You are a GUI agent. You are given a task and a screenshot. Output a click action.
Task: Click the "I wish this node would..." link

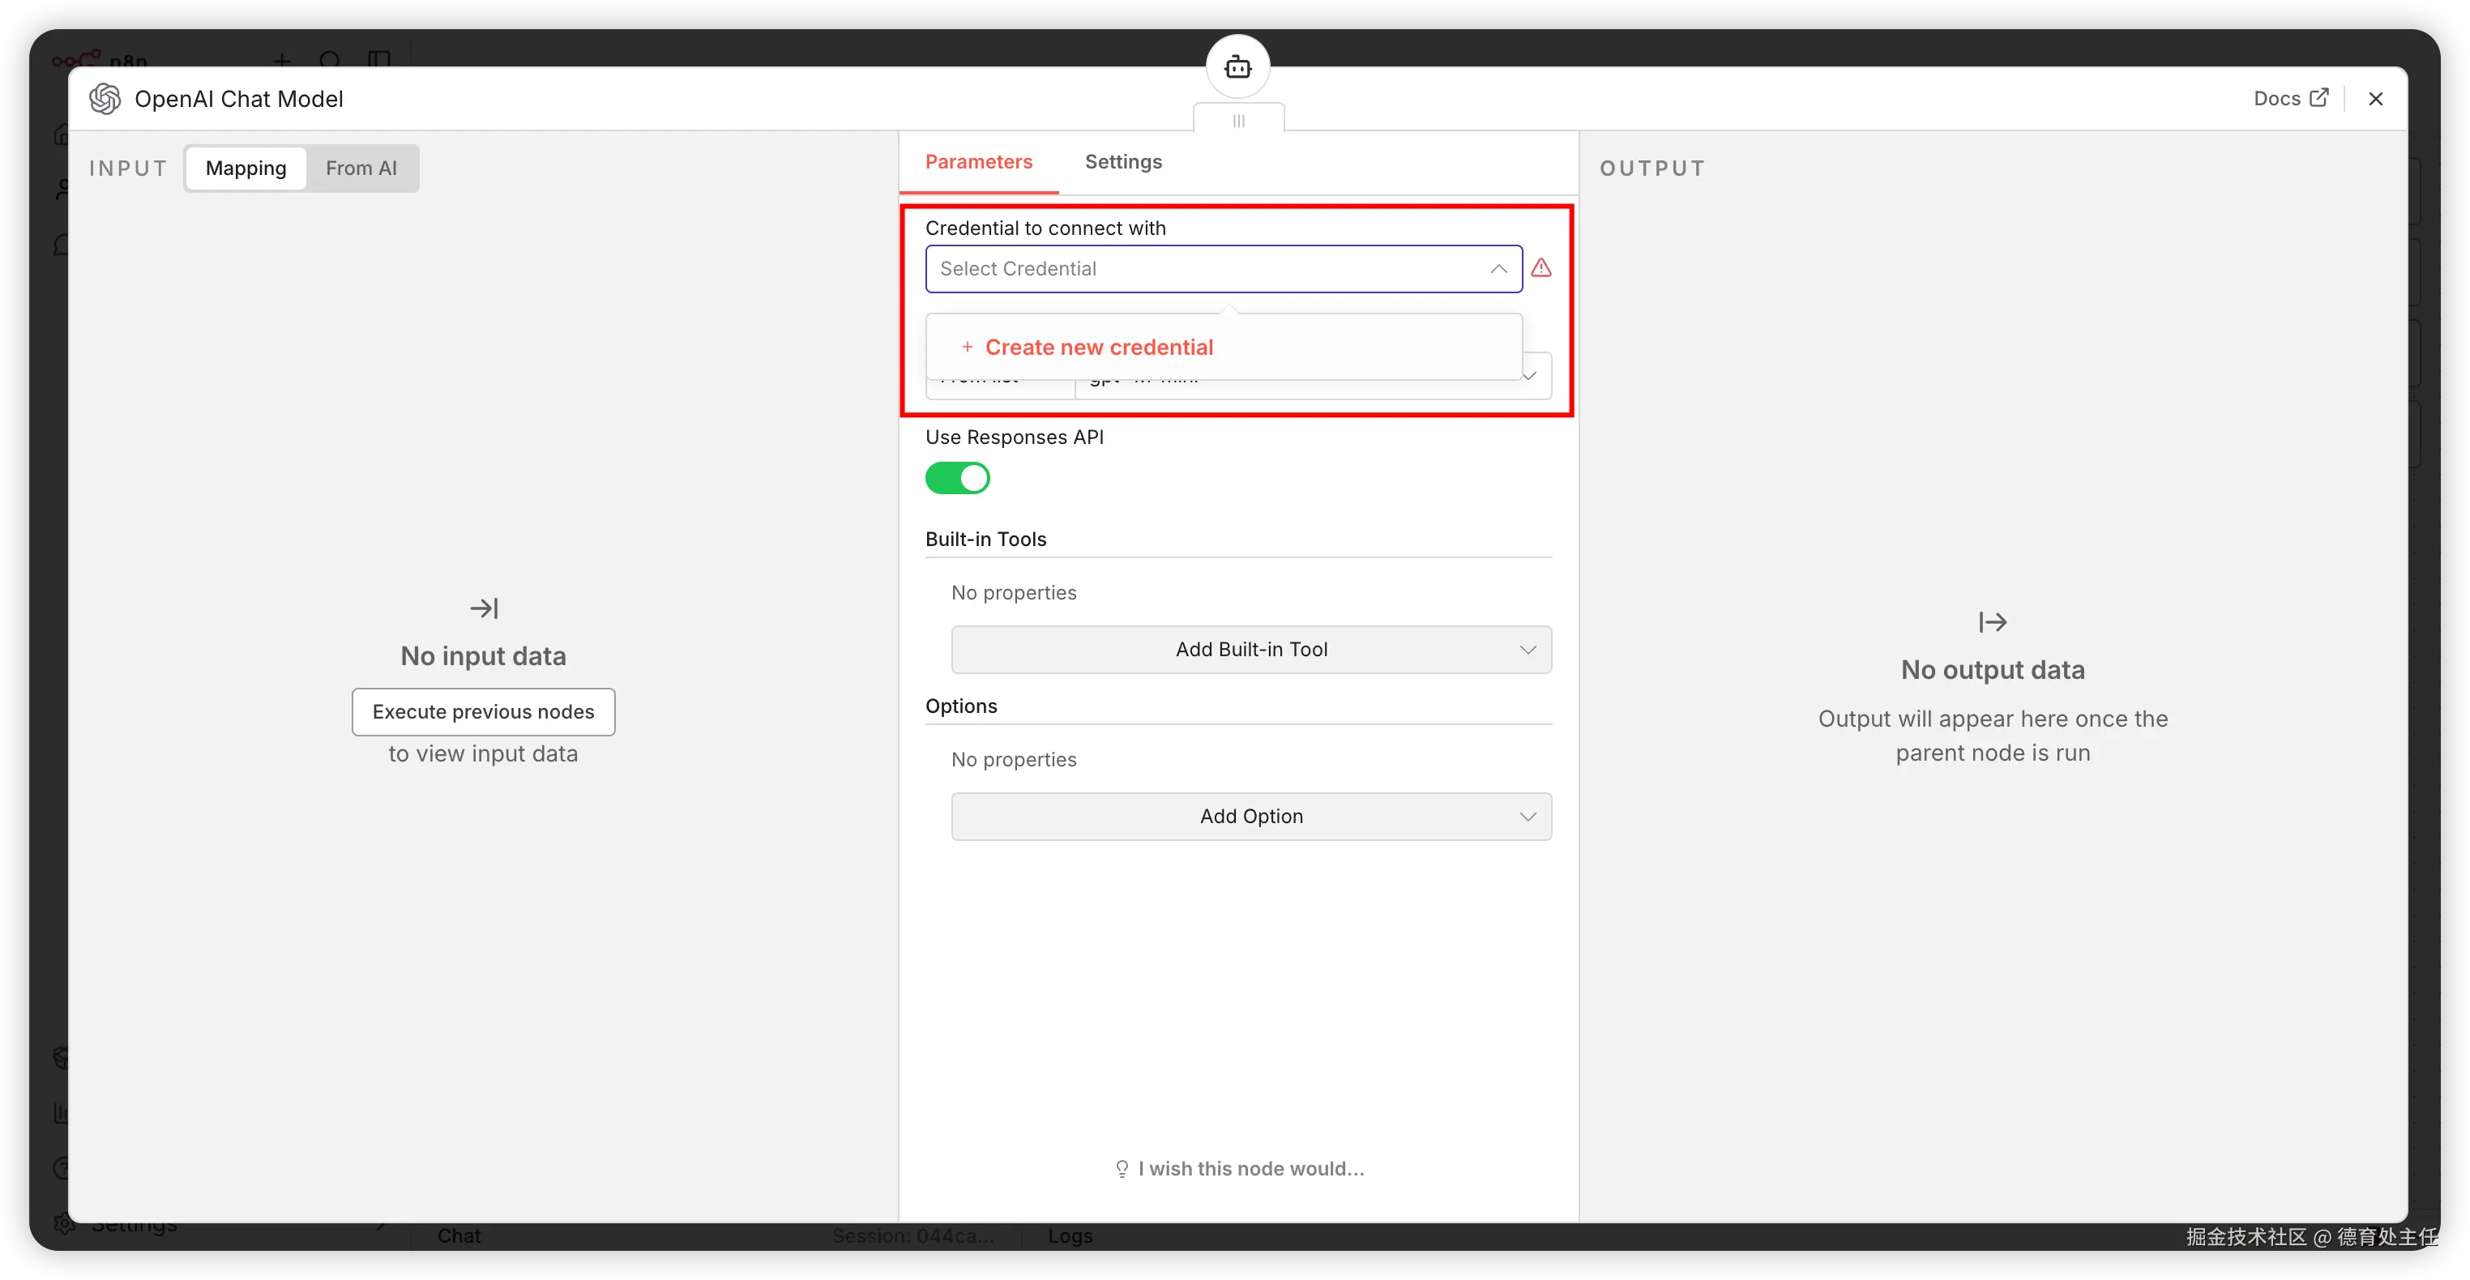click(1239, 1169)
